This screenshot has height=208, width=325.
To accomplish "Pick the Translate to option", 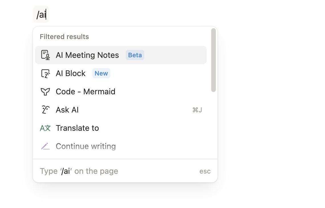I will click(x=77, y=128).
